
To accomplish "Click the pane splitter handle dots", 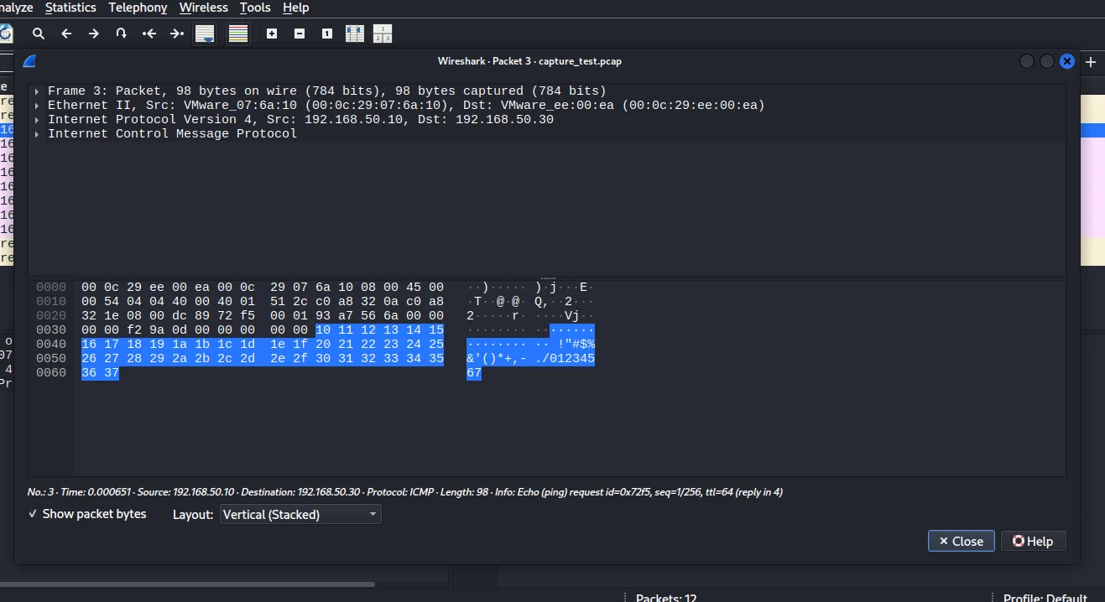I will [x=547, y=278].
